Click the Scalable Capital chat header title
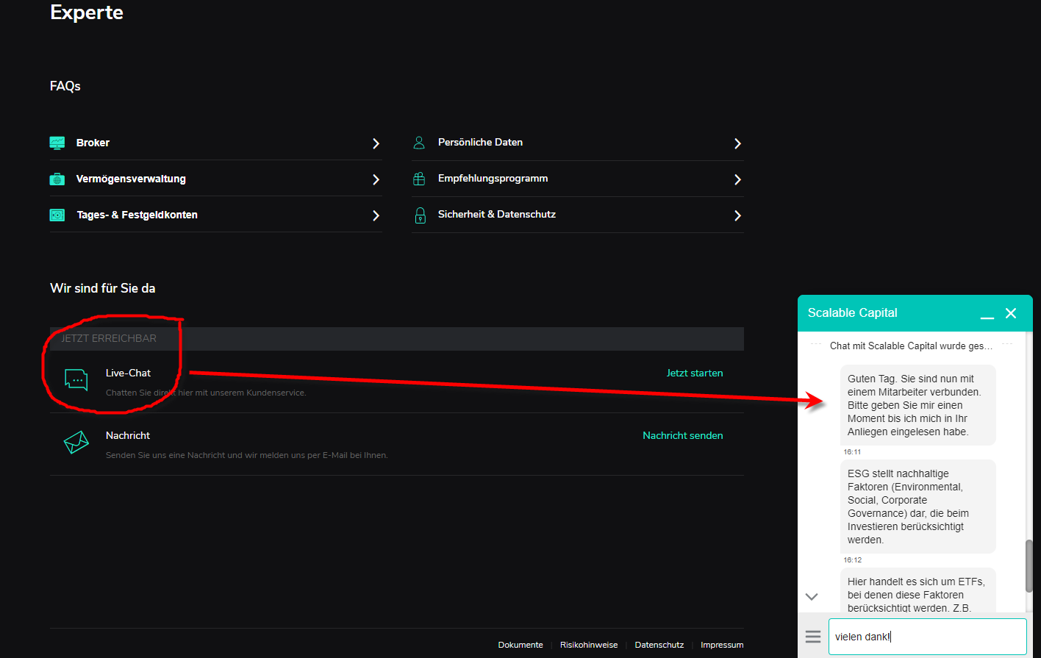 (x=852, y=312)
